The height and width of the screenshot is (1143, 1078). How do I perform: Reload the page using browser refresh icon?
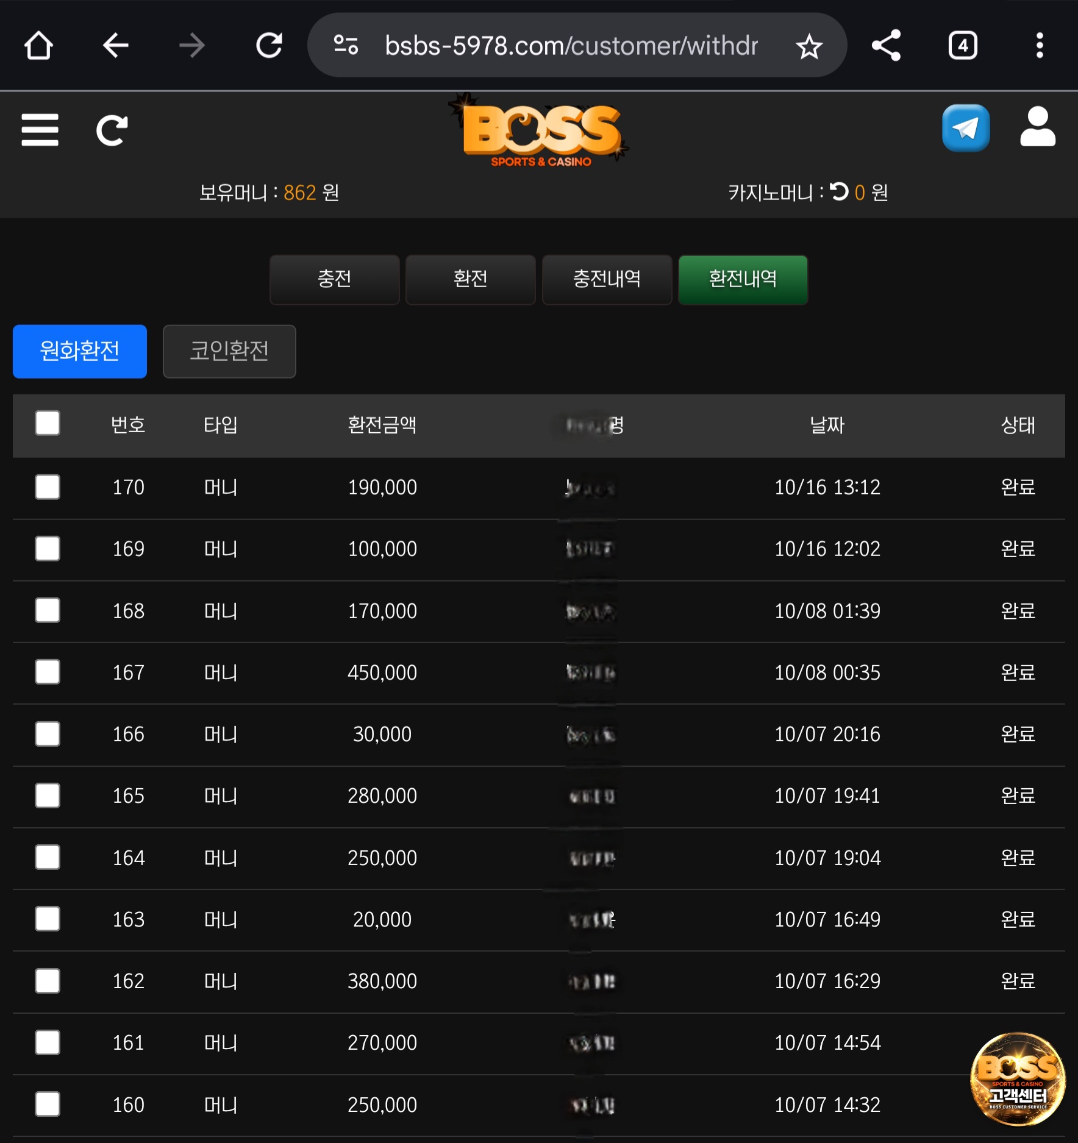(x=269, y=46)
